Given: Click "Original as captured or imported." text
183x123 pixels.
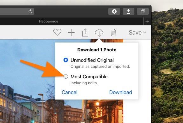Looking at the screenshot, I should [x=100, y=66].
